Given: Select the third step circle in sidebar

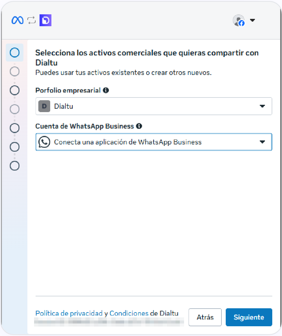Looking at the screenshot, I should pyautogui.click(x=15, y=90).
